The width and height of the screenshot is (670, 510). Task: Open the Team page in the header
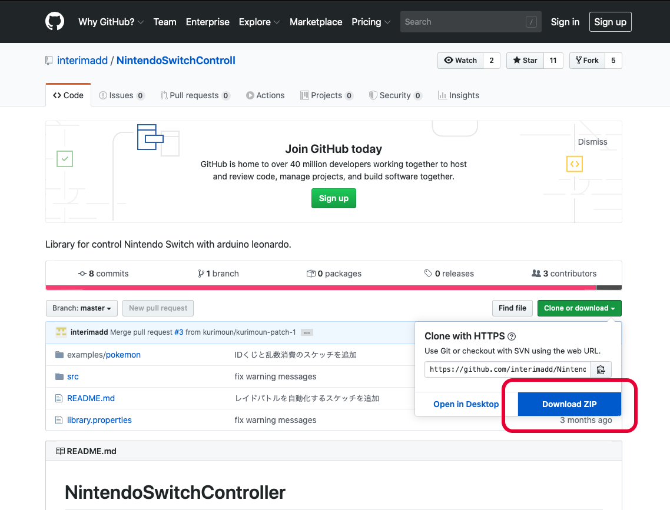click(165, 22)
